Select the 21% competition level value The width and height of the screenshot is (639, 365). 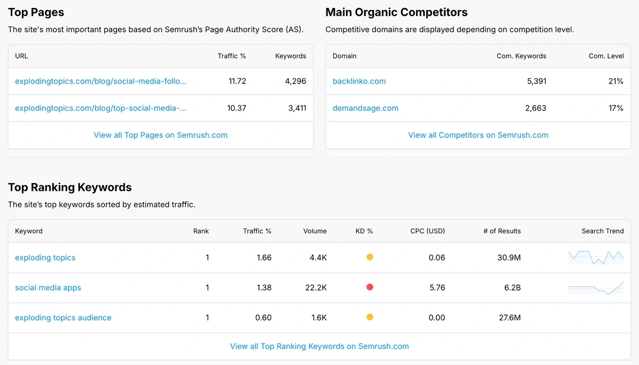pos(616,81)
